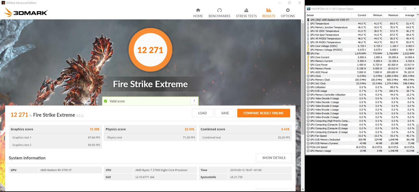This screenshot has height=192, width=419.
Task: Click the Maximum column header in HWiNFO
Action: tap(391, 15)
